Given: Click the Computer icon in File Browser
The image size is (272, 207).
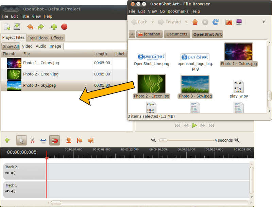Looking at the screenshot, I should point(239,22).
